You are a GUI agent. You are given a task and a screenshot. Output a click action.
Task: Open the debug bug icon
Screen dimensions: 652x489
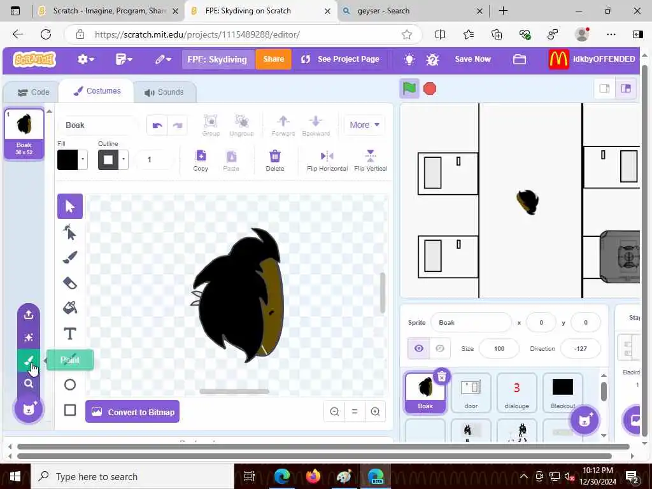[432, 59]
